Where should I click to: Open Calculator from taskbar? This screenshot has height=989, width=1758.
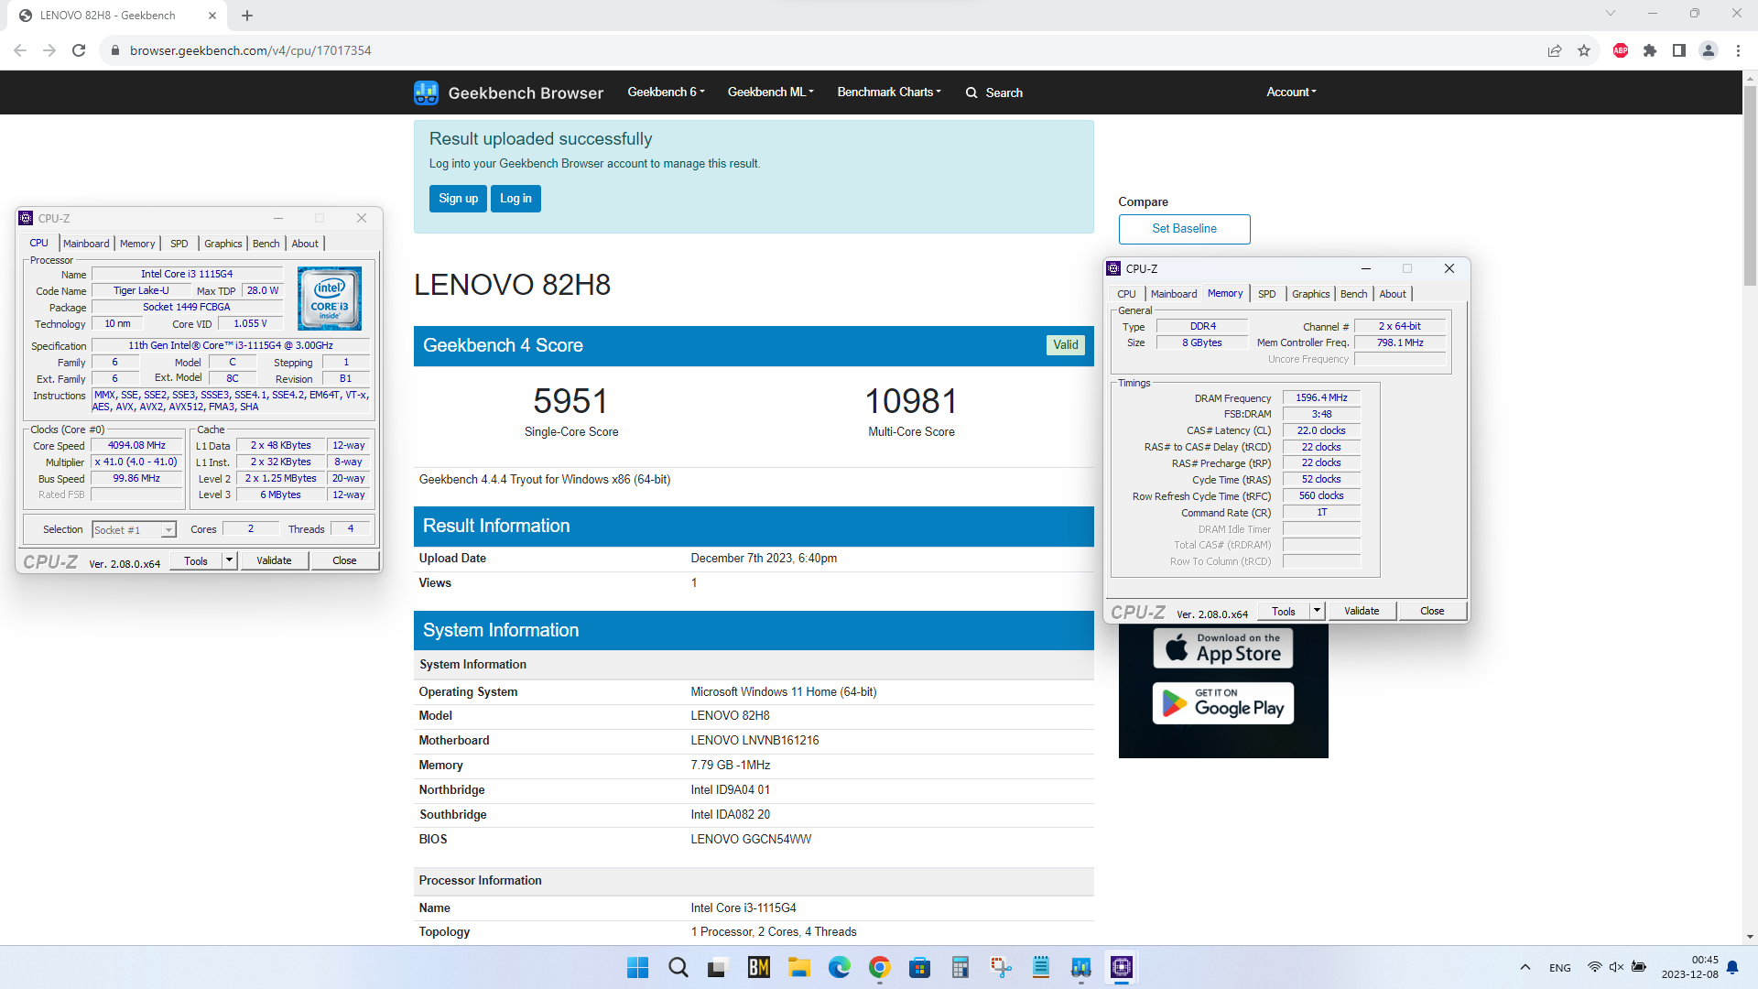(x=960, y=967)
